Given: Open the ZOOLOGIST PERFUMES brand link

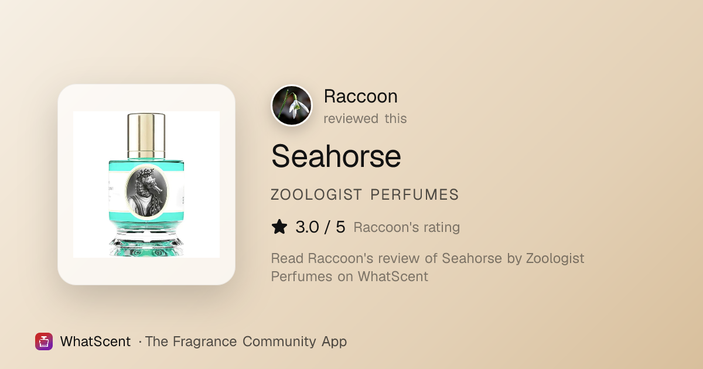Looking at the screenshot, I should point(365,195).
